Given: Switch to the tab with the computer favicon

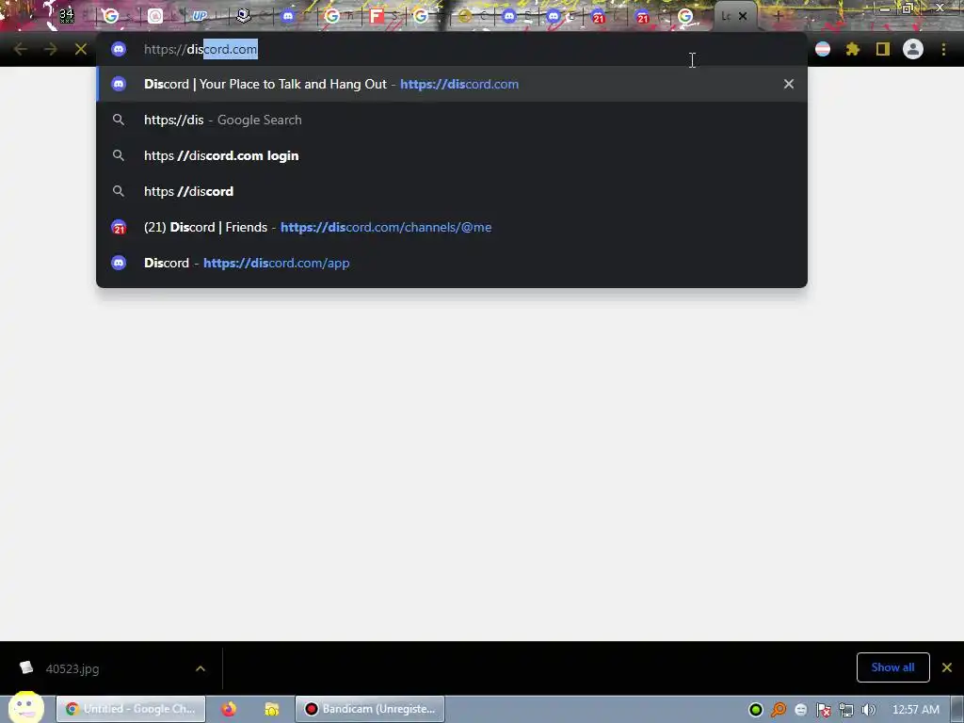Looking at the screenshot, I should coord(244,16).
